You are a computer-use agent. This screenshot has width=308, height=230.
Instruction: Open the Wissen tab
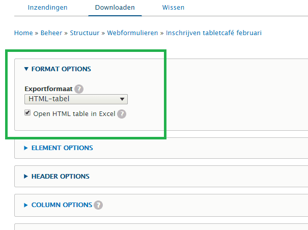[x=173, y=8]
